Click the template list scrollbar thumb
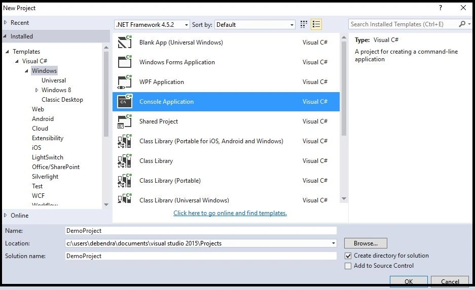 [x=344, y=88]
